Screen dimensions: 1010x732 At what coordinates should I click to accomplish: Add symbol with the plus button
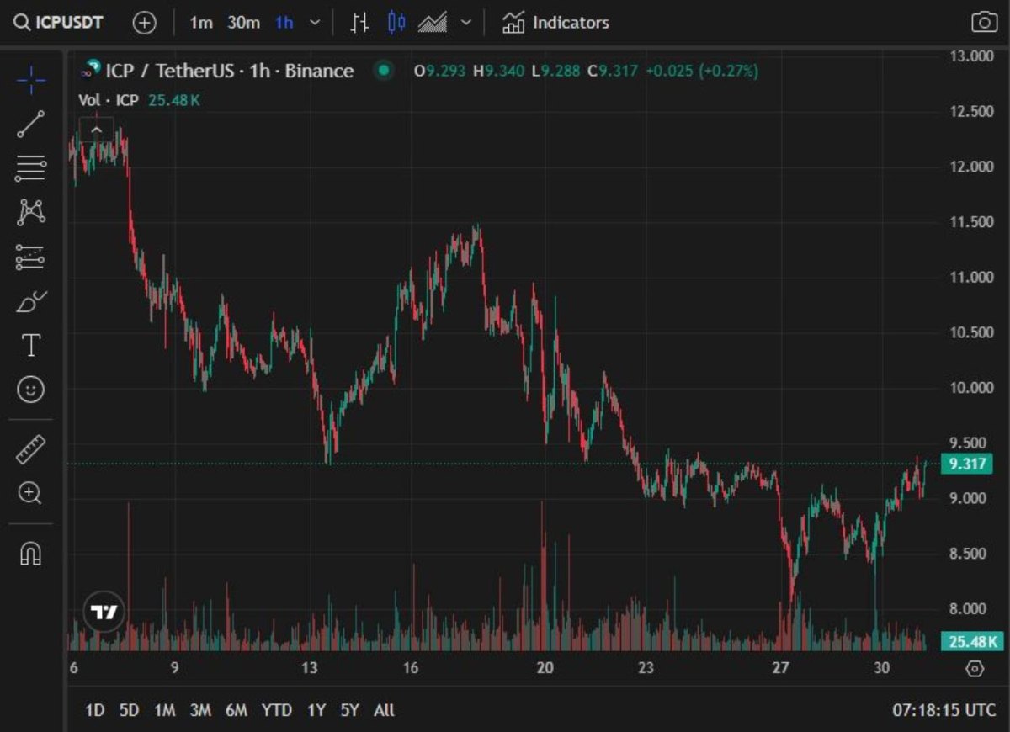[145, 23]
